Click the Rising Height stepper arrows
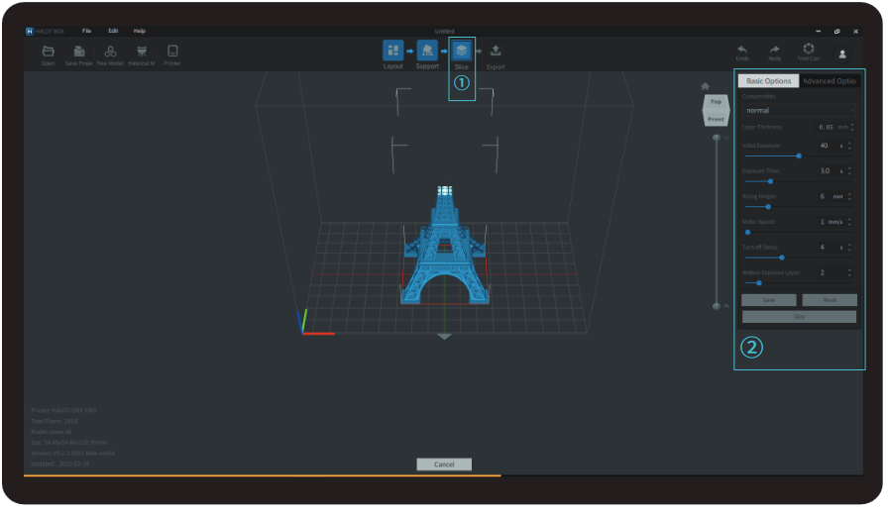The height and width of the screenshot is (513, 888). click(849, 196)
